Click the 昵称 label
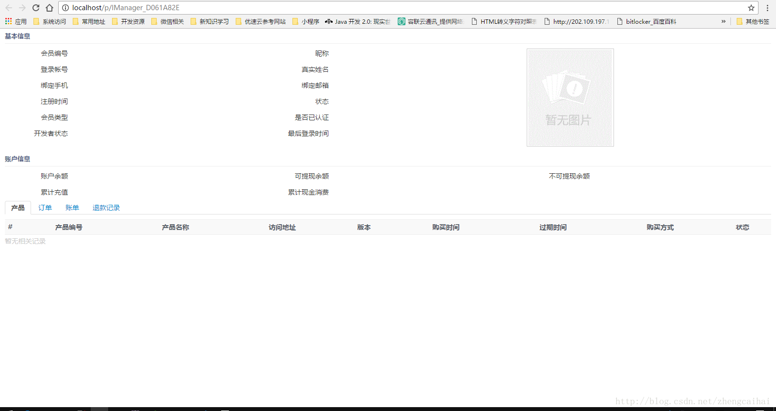Viewport: 776px width, 411px height. tap(322, 53)
